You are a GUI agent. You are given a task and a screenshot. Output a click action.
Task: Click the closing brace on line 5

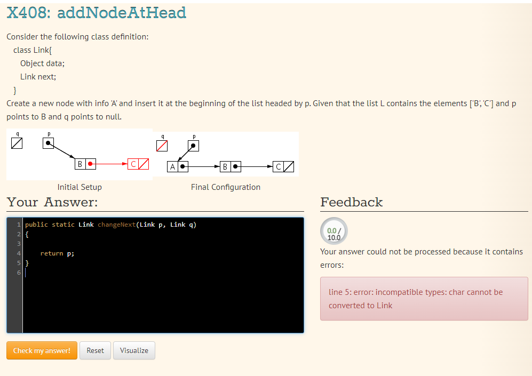point(28,262)
